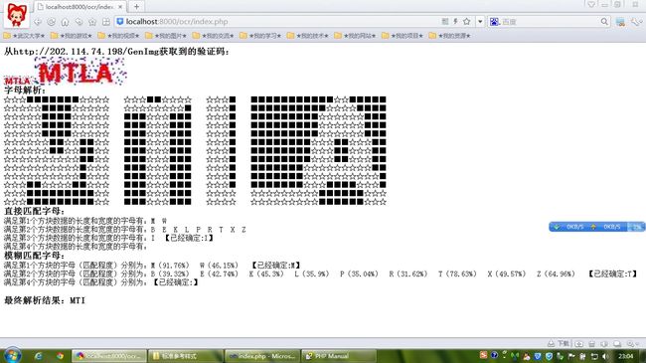Click the grid icon left of address bar

(106, 22)
